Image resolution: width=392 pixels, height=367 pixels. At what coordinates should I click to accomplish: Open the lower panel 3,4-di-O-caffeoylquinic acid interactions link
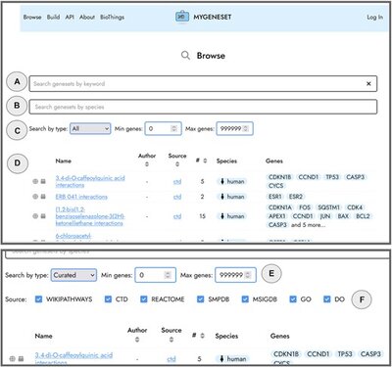click(x=73, y=358)
